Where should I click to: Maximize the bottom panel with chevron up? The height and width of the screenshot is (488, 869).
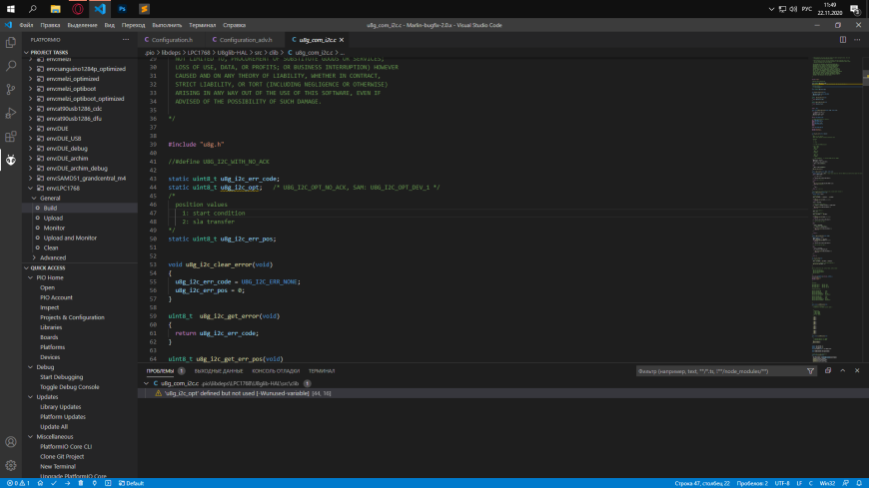click(x=844, y=370)
